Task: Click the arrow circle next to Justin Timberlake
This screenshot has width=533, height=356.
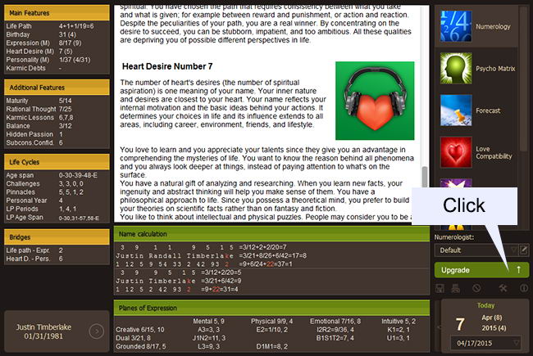Action: coord(96,331)
